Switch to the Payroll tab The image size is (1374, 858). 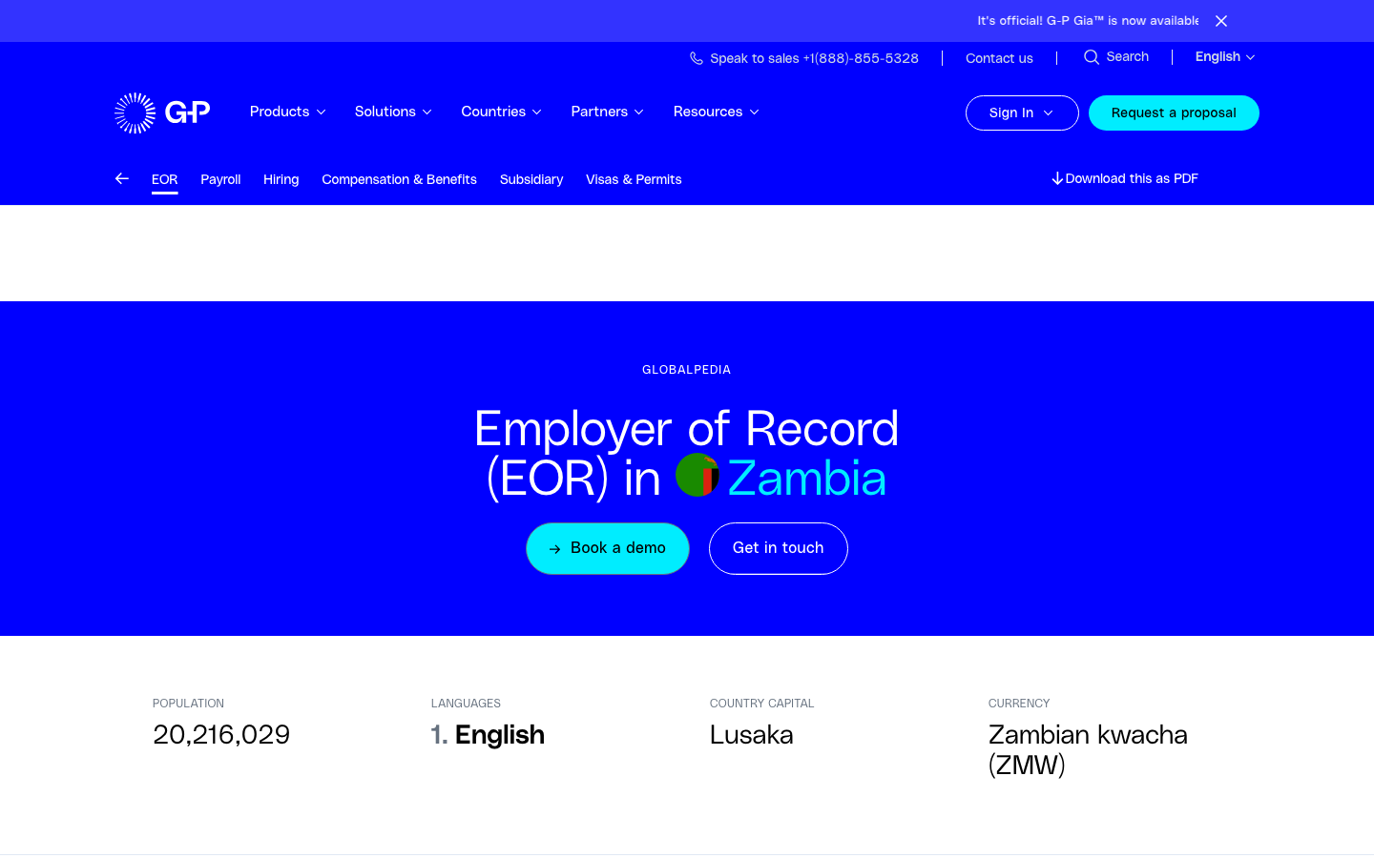(x=220, y=179)
